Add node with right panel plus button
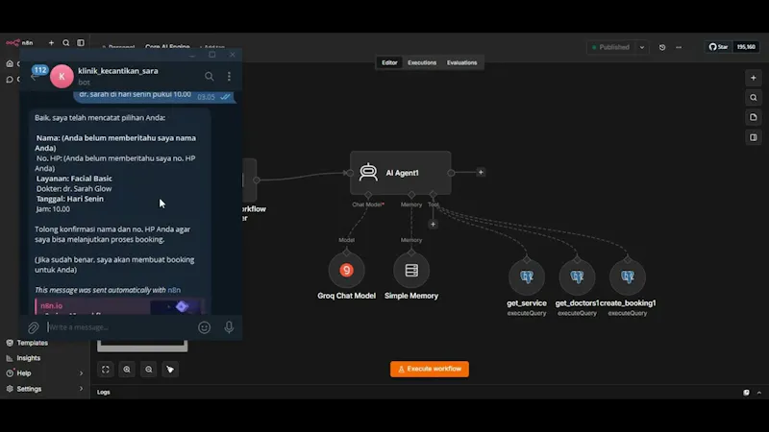Image resolution: width=769 pixels, height=432 pixels. [754, 78]
